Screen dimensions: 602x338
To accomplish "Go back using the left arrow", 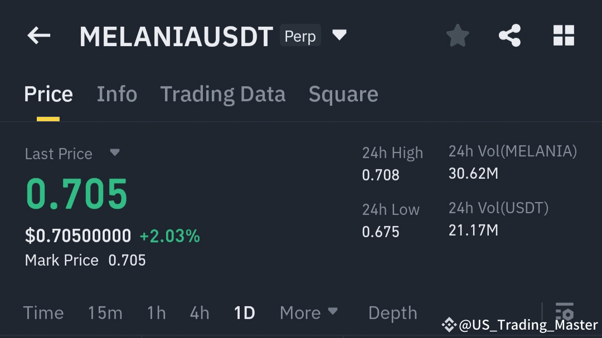I will tap(39, 37).
